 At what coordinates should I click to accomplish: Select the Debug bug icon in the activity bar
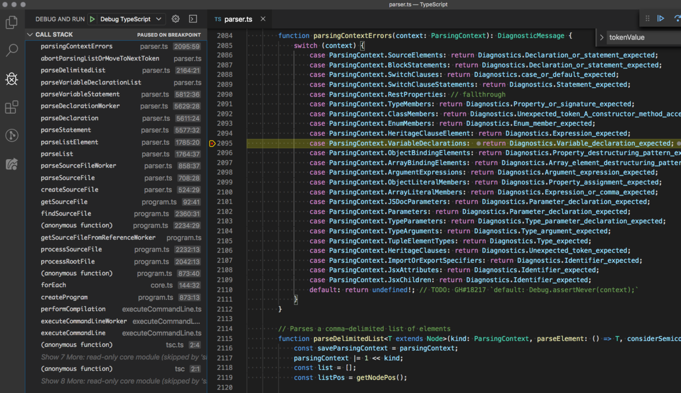coord(12,79)
